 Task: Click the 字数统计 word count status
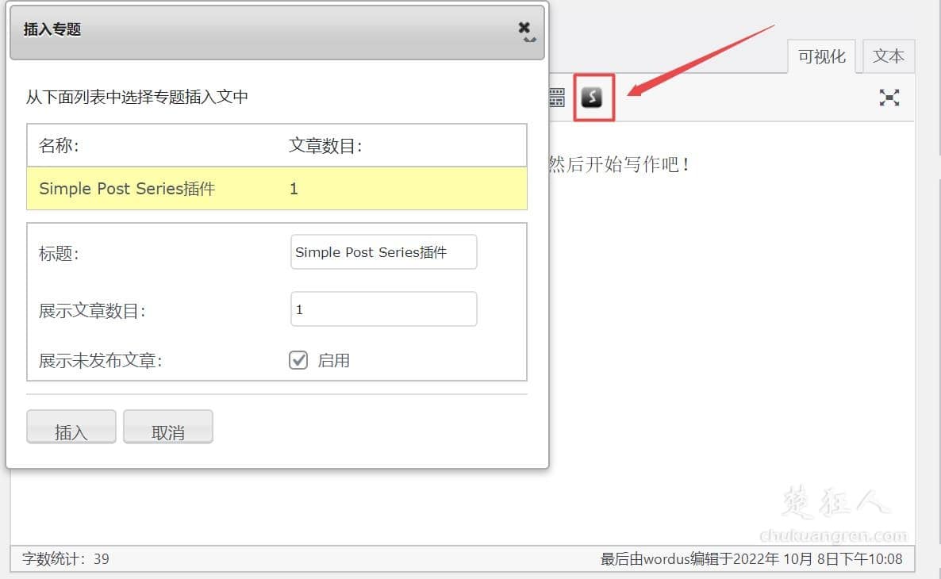pos(66,558)
